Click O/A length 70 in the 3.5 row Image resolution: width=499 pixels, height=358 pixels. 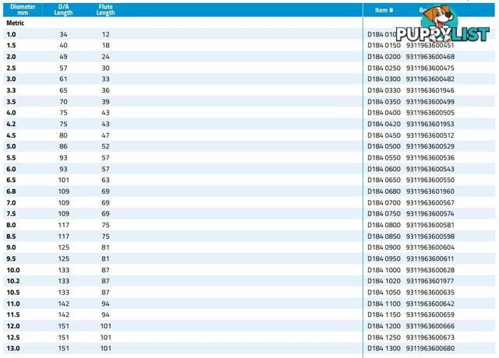tap(63, 102)
